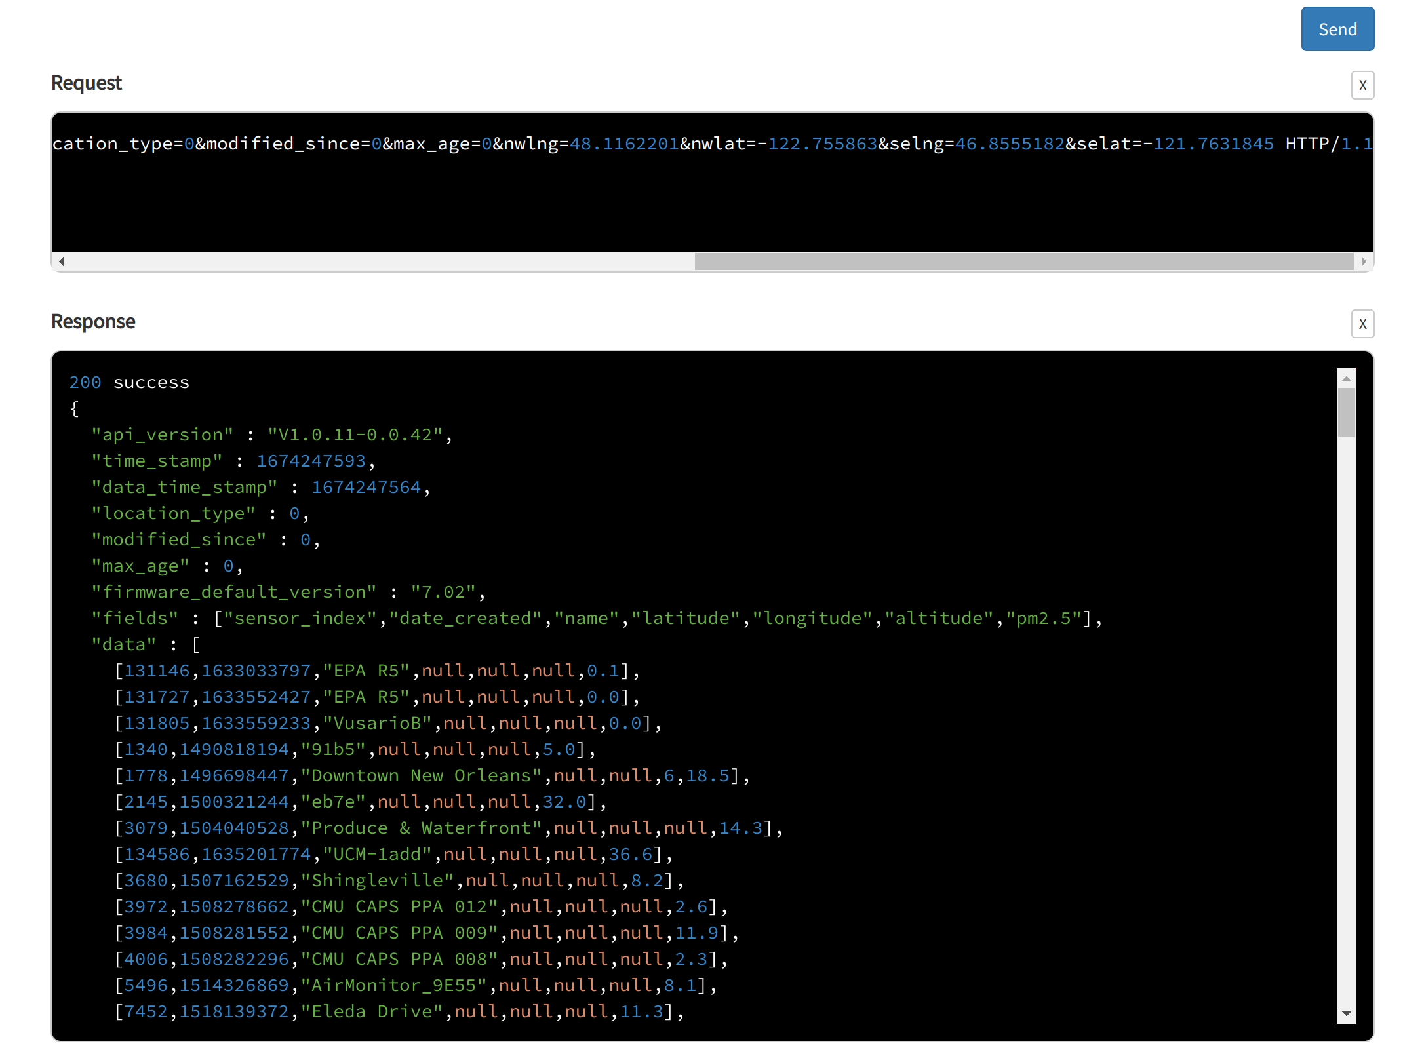Click the "V1.0.11-0.0.42" version value
This screenshot has width=1403, height=1052.
[355, 435]
